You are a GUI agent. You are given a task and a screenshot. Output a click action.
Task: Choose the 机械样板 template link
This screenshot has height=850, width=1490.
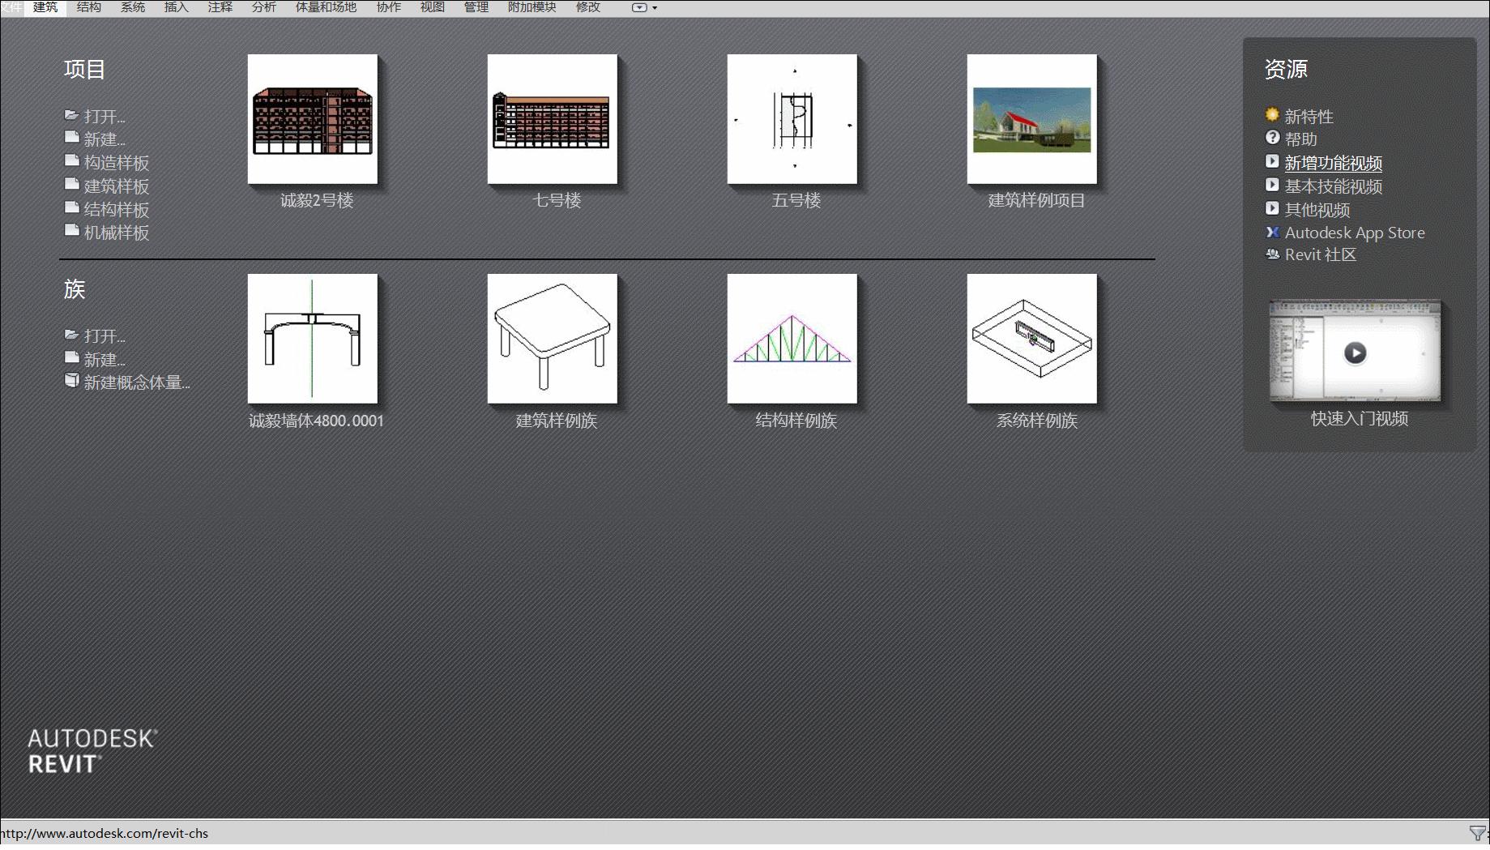[117, 233]
